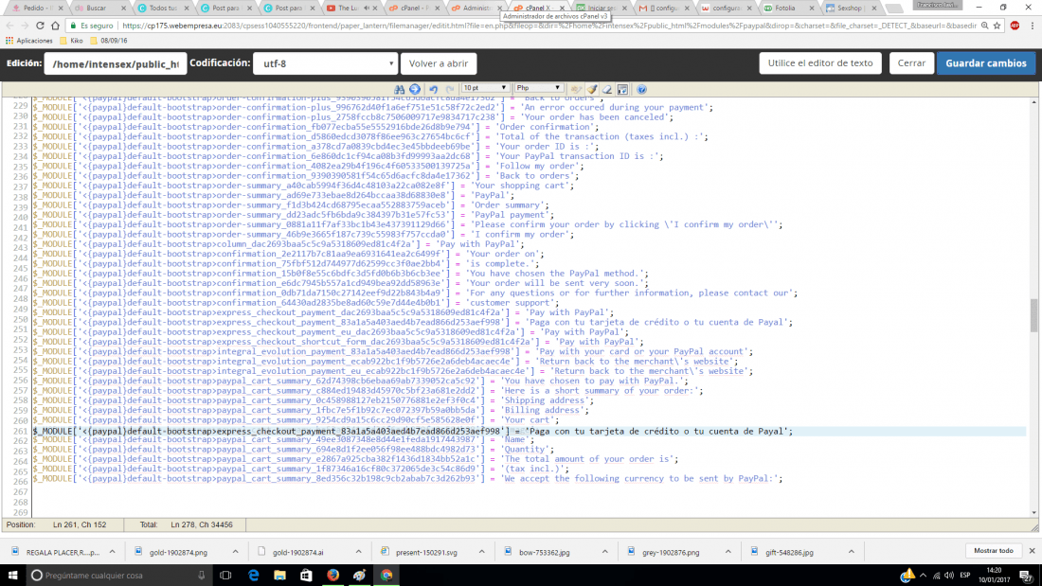The height and width of the screenshot is (586, 1042).
Task: Open the Windows Store taskbar icon
Action: tap(306, 575)
